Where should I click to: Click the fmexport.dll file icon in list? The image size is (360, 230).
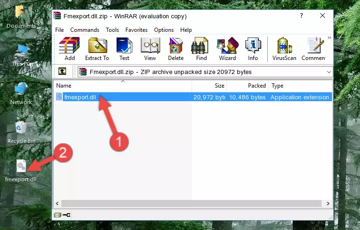click(59, 97)
